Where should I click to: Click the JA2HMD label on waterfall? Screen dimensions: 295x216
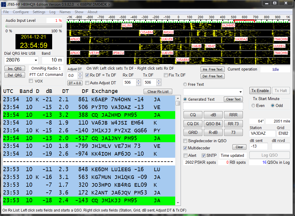(x=228, y=25)
